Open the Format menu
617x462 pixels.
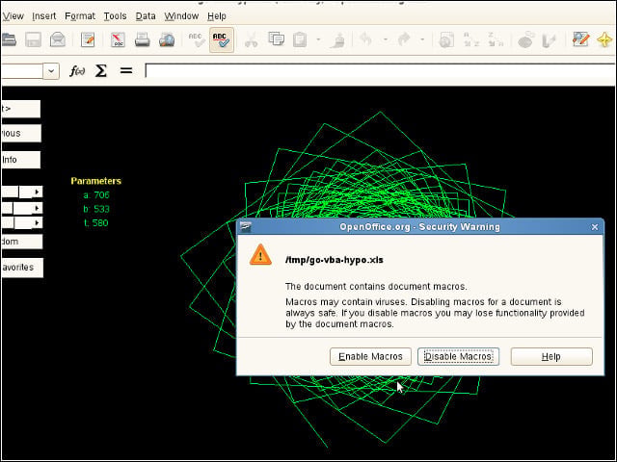(x=80, y=16)
